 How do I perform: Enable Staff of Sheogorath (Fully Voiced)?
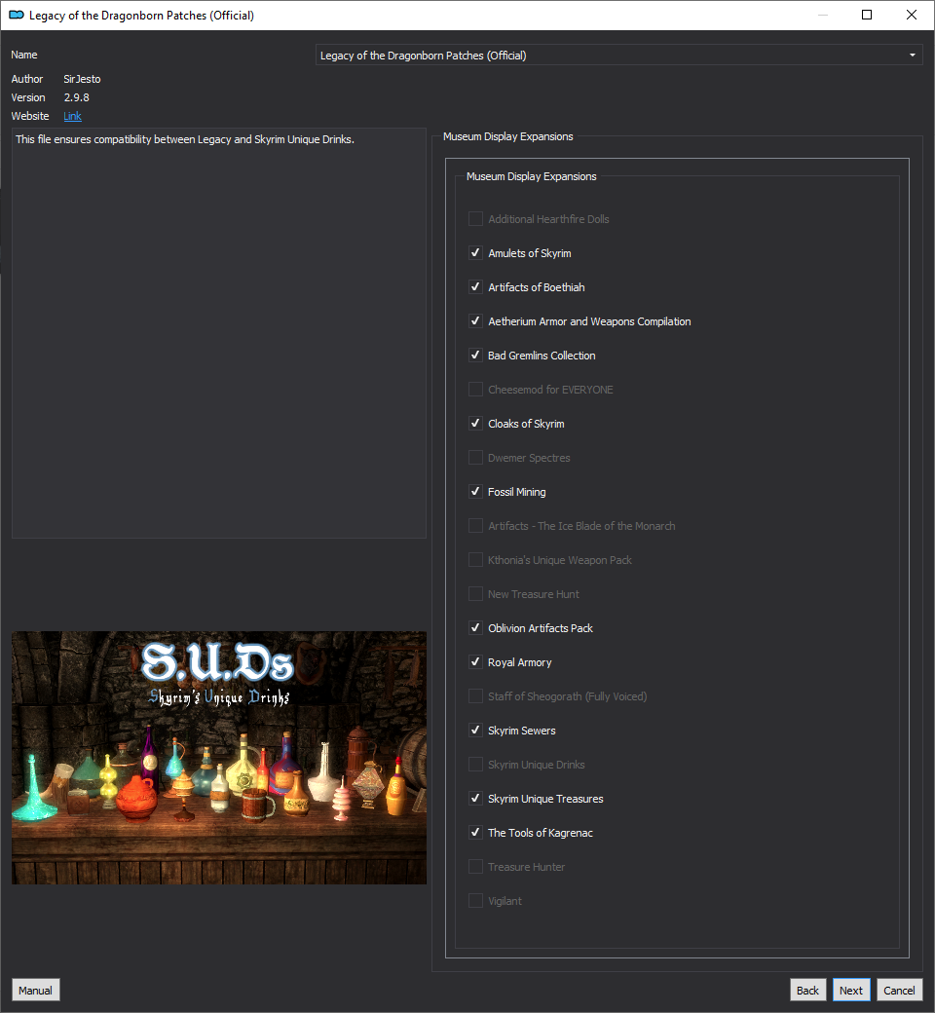pos(475,696)
